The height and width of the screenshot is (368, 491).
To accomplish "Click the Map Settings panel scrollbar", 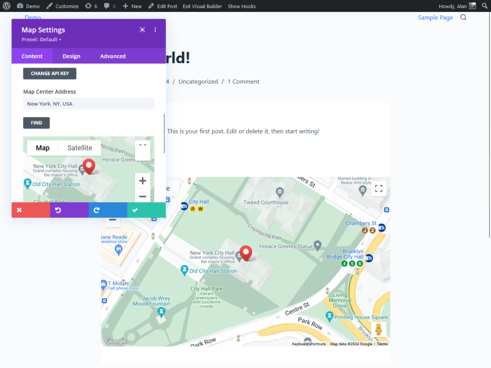I will tap(164, 134).
